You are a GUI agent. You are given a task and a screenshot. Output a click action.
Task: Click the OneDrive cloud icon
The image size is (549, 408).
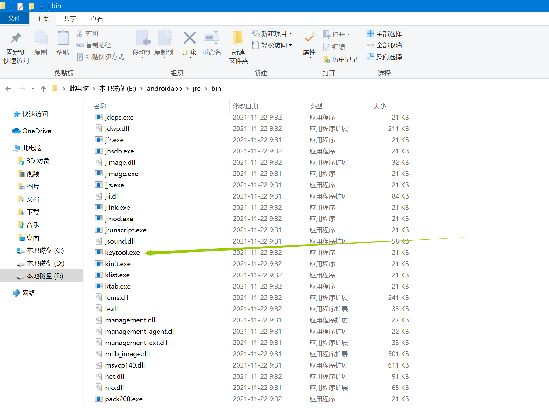pos(16,131)
